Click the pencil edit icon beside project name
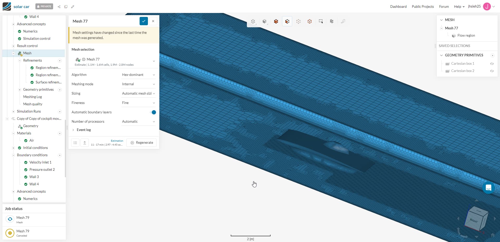Screen dimensions: 500x242 (73, 7)
